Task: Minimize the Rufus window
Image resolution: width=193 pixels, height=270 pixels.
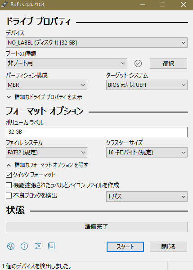Action: (x=143, y=4)
